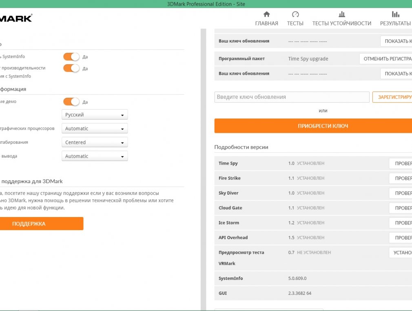The height and width of the screenshot is (311, 412).
Task: Check for updates in Cloud Gate row
Action: 401,208
